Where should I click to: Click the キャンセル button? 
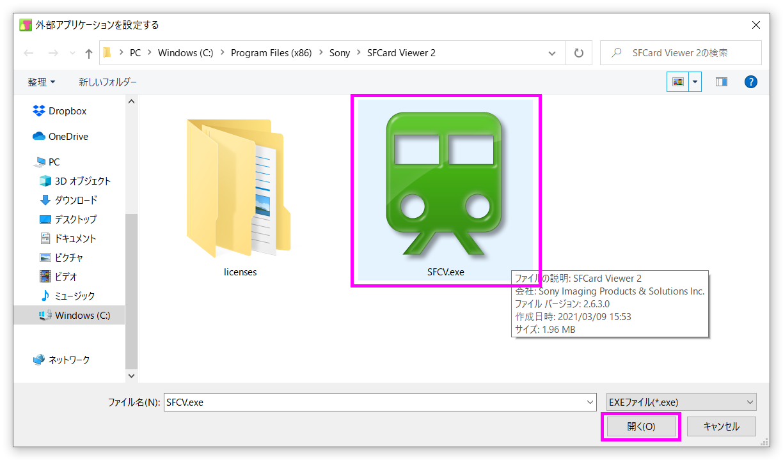pos(721,426)
